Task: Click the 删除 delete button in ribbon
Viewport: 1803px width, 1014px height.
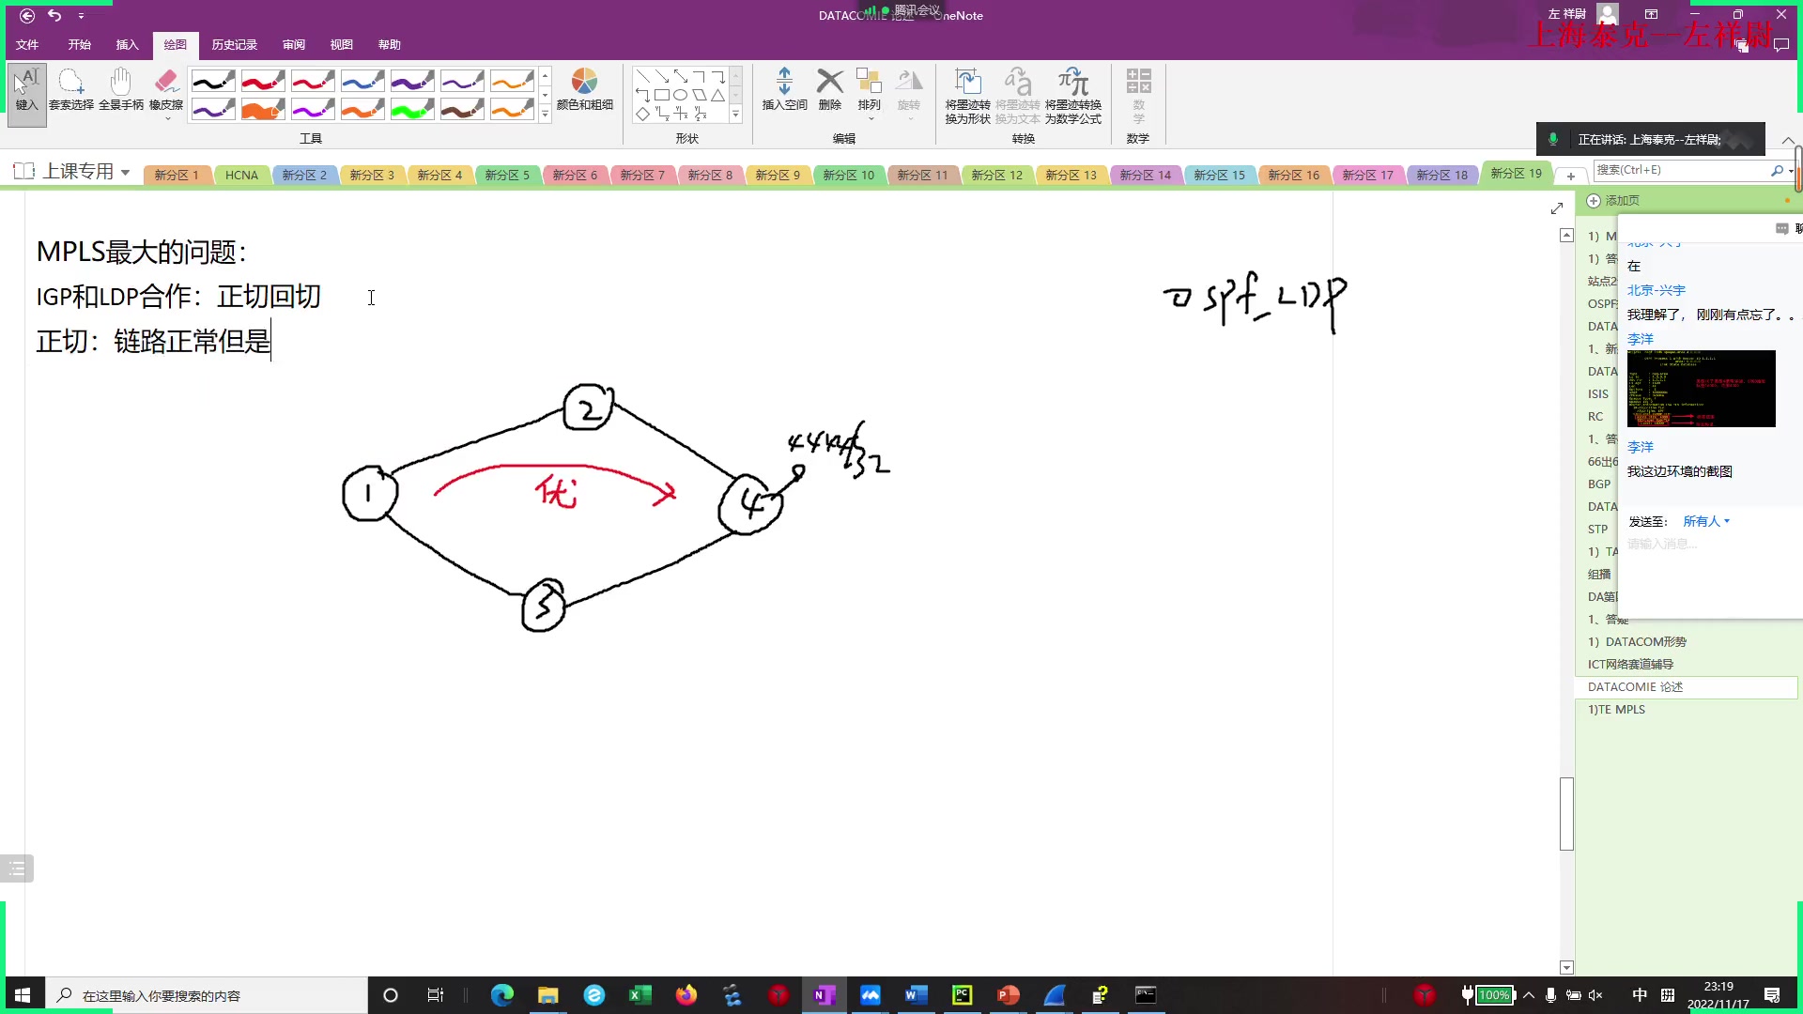Action: click(x=830, y=90)
